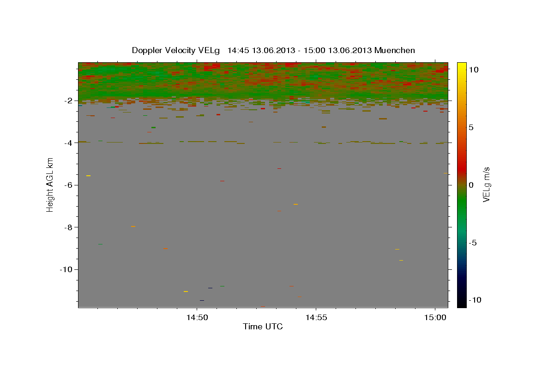554x369 pixels.
Task: Click the colorbar value 5 label
Action: (x=471, y=127)
